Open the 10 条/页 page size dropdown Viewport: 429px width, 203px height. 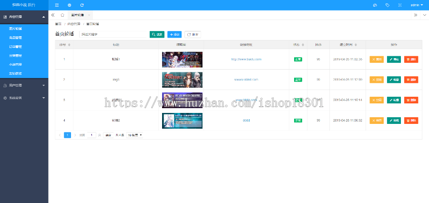point(134,135)
